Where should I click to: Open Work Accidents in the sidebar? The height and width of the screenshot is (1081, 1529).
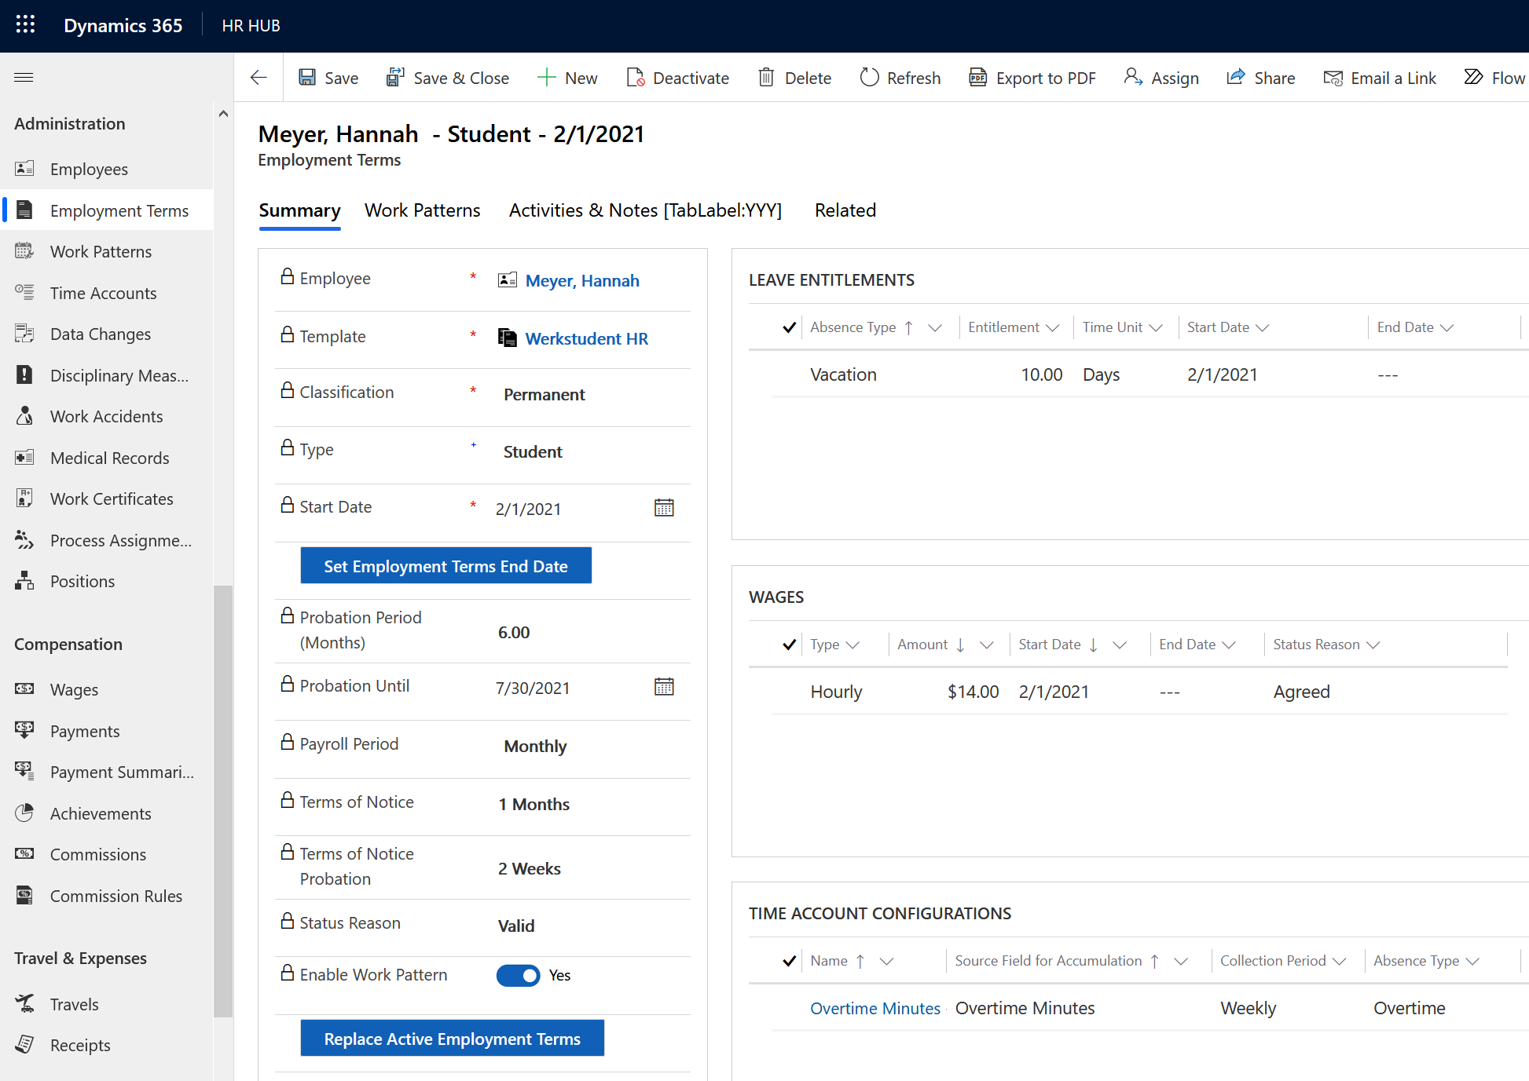click(x=107, y=416)
